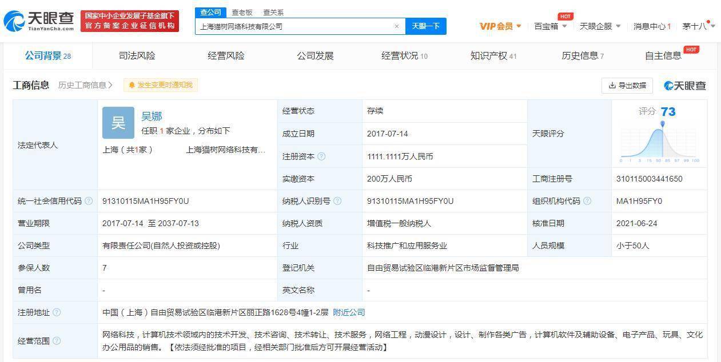721x362 pixels.
Task: Expand the 百宝箱 dropdown
Action: click(551, 26)
